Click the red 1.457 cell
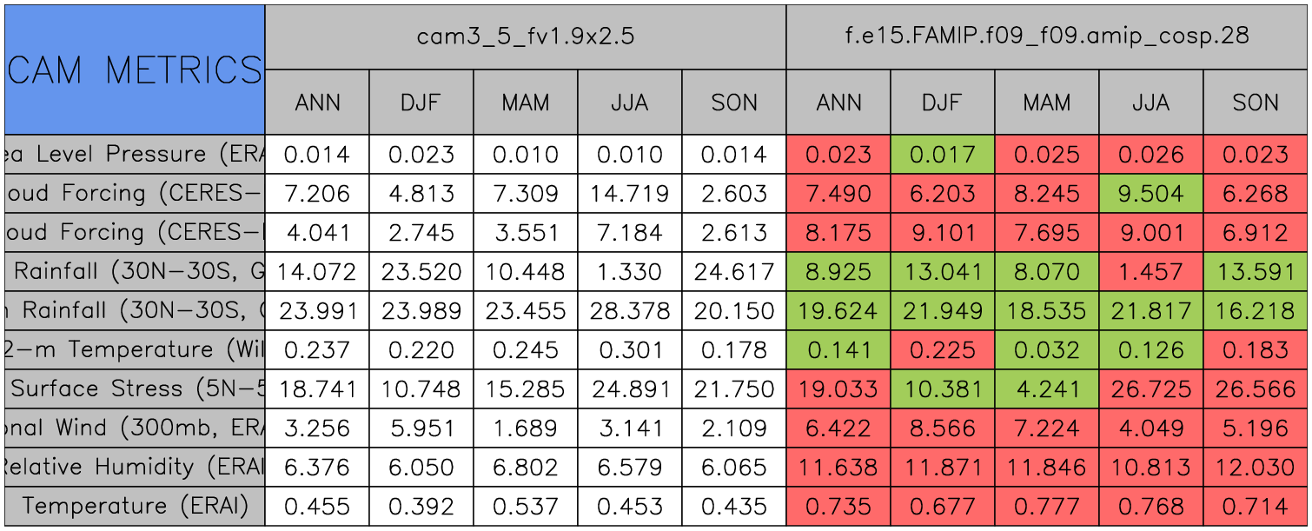This screenshot has height=531, width=1312. click(x=1150, y=272)
